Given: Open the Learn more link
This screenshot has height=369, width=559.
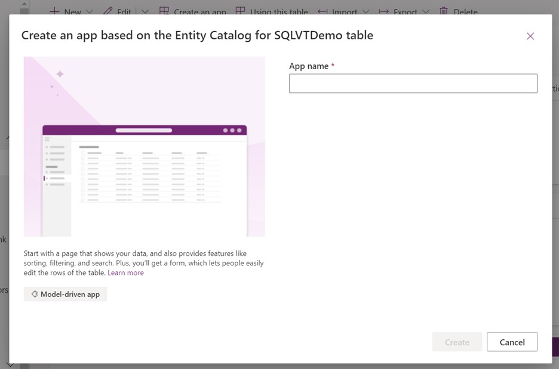Looking at the screenshot, I should [125, 272].
